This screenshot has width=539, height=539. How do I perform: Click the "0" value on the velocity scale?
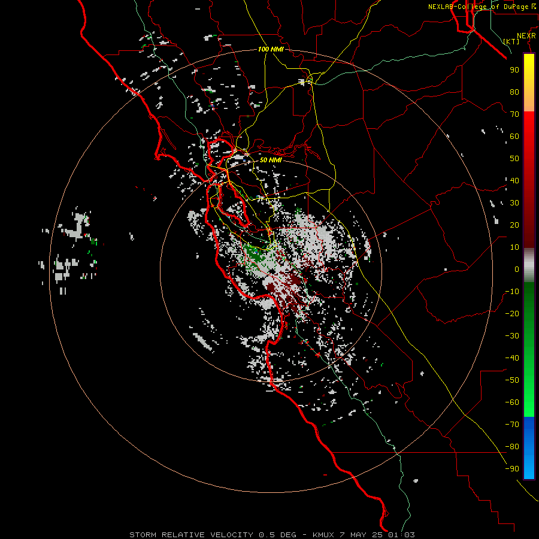pos(517,269)
